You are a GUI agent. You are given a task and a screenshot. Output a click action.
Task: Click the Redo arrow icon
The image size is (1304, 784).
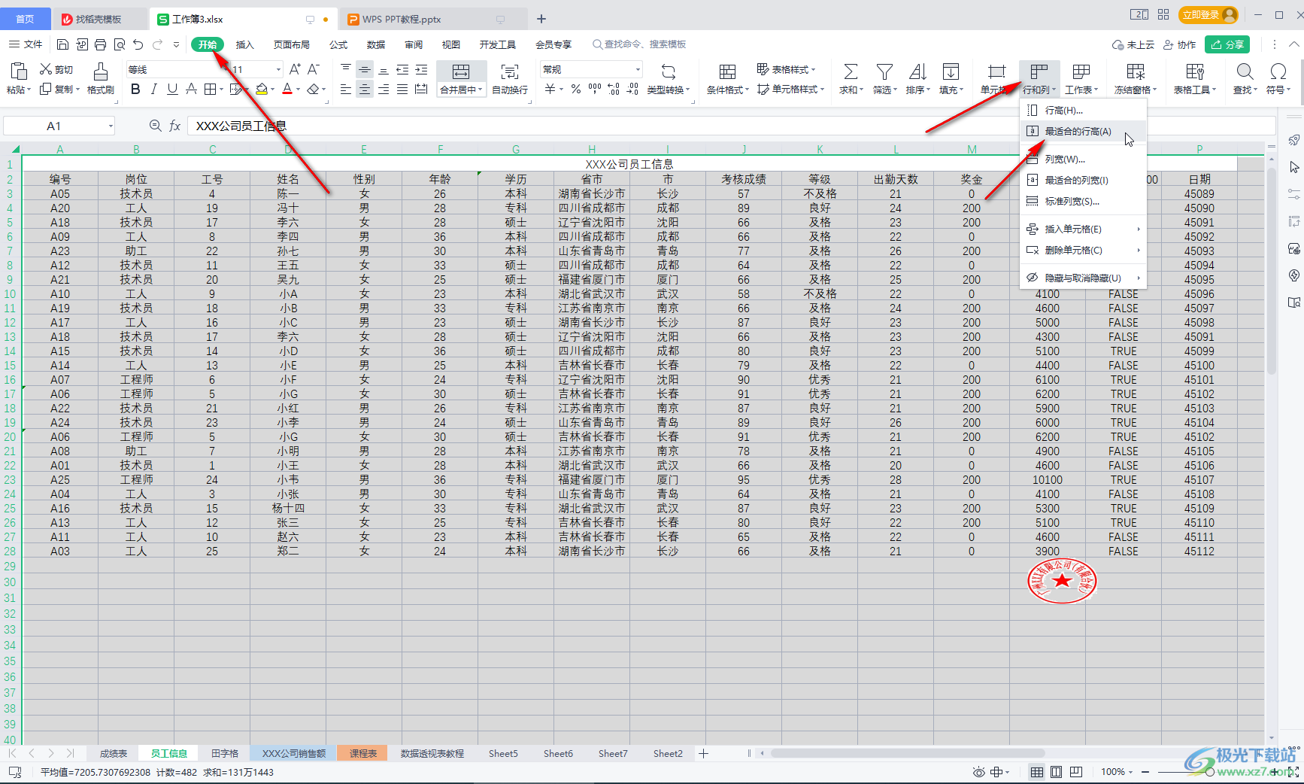[x=158, y=44]
